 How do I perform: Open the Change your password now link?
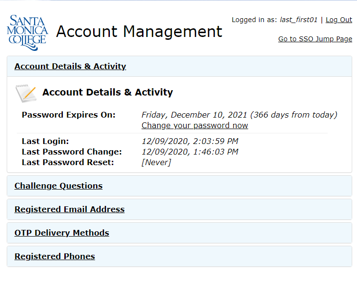pos(194,125)
